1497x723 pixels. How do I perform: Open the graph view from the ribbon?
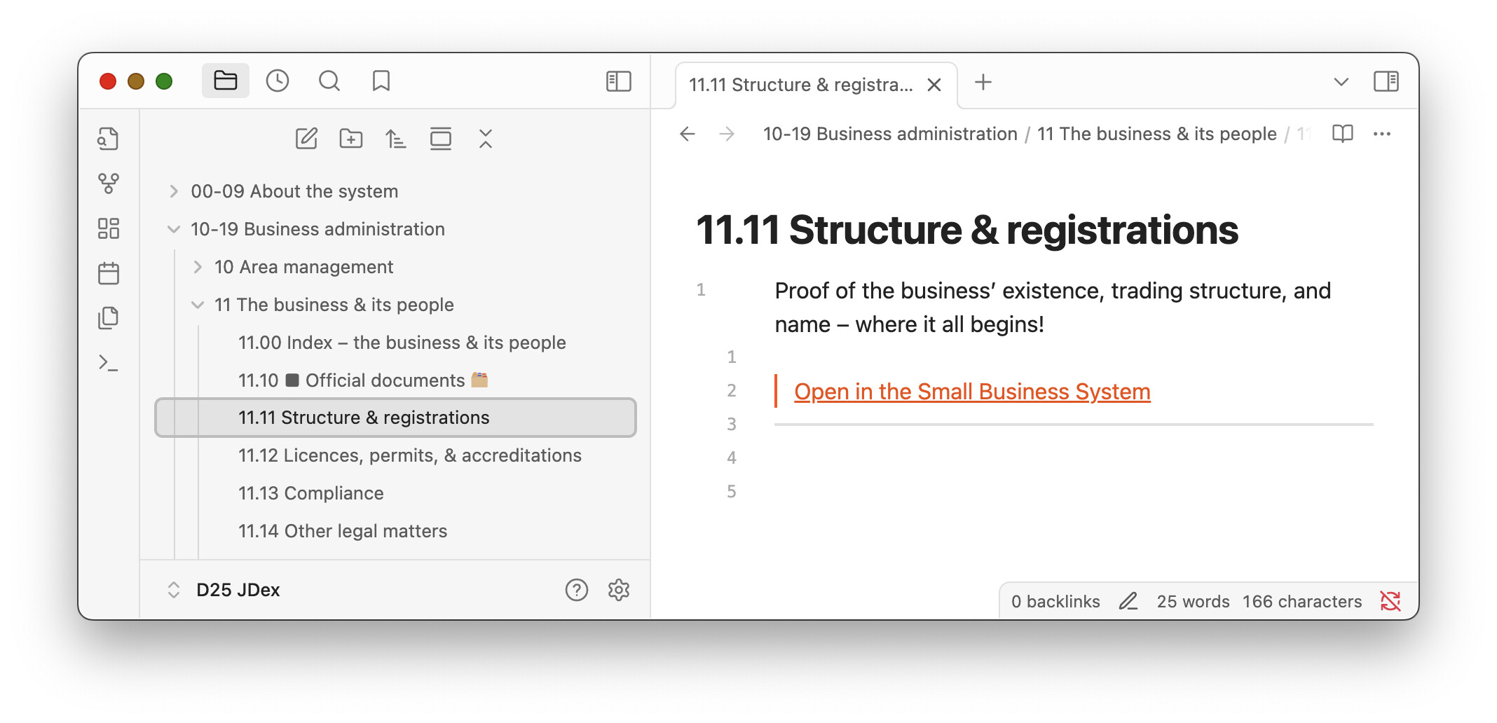(x=109, y=184)
